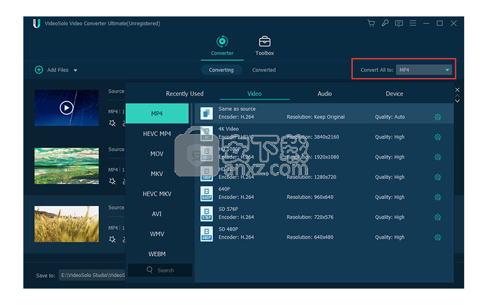Image resolution: width=485 pixels, height=305 pixels.
Task: Click the 640P preset icon
Action: [x=207, y=193]
